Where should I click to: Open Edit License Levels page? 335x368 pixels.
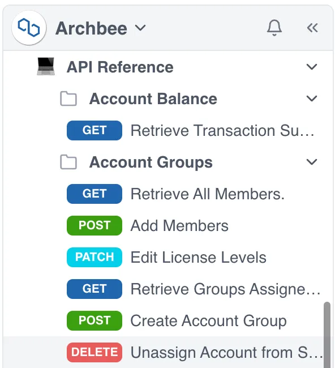199,257
